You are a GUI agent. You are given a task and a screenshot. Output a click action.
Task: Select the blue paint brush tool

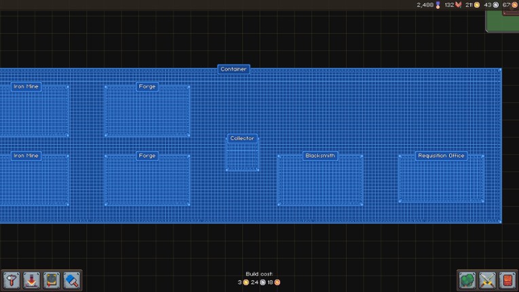click(72, 280)
